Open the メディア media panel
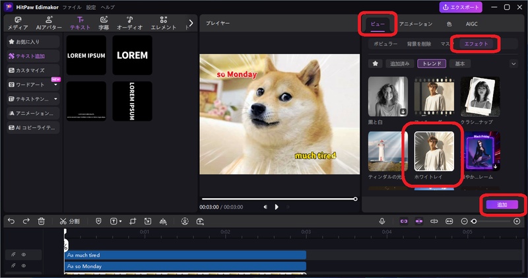The width and height of the screenshot is (528, 278). pyautogui.click(x=18, y=23)
